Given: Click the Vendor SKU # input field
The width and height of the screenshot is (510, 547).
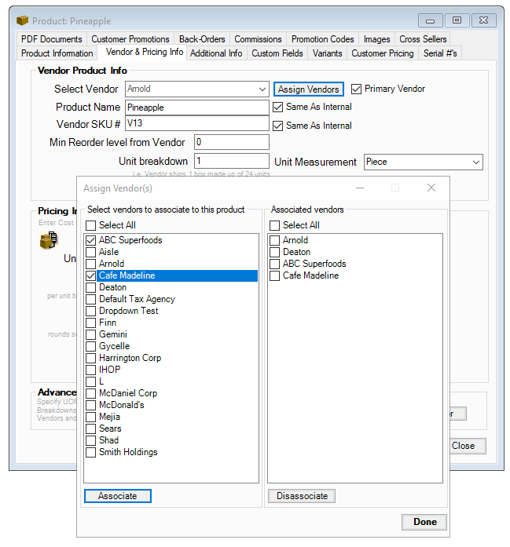Looking at the screenshot, I should point(196,124).
